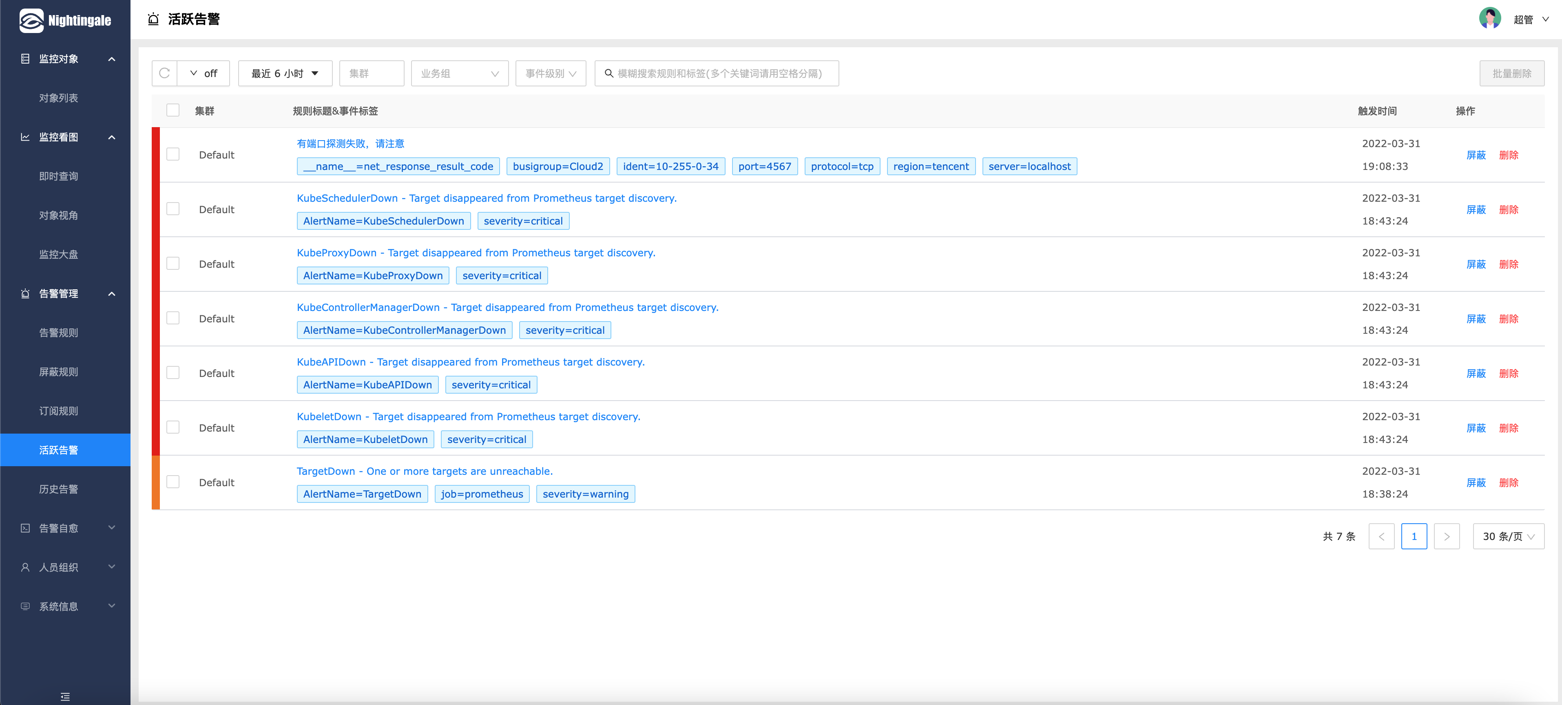Open 历史告警 in the sidebar
The height and width of the screenshot is (705, 1562).
click(59, 489)
